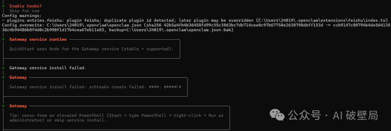Viewport: 391px width, 131px height.
Task: Click the diamond marker beside Gateway service runtime
Action: point(3,39)
